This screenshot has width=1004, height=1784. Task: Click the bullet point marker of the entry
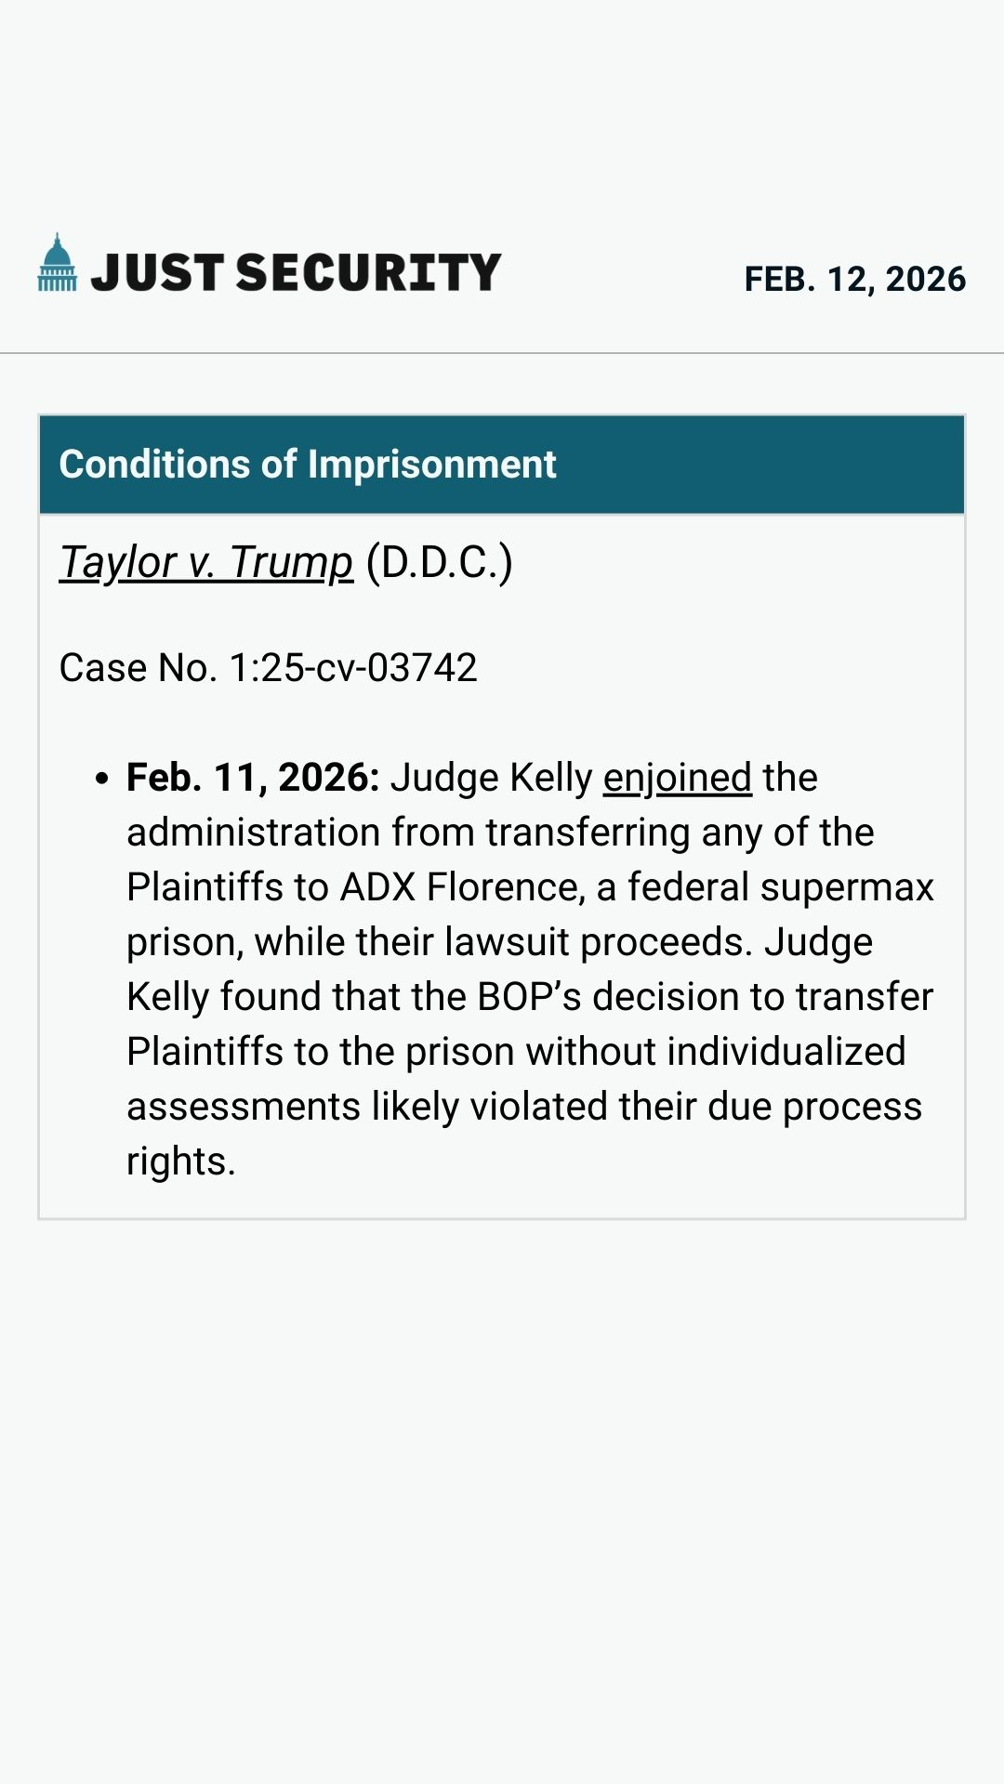click(102, 779)
